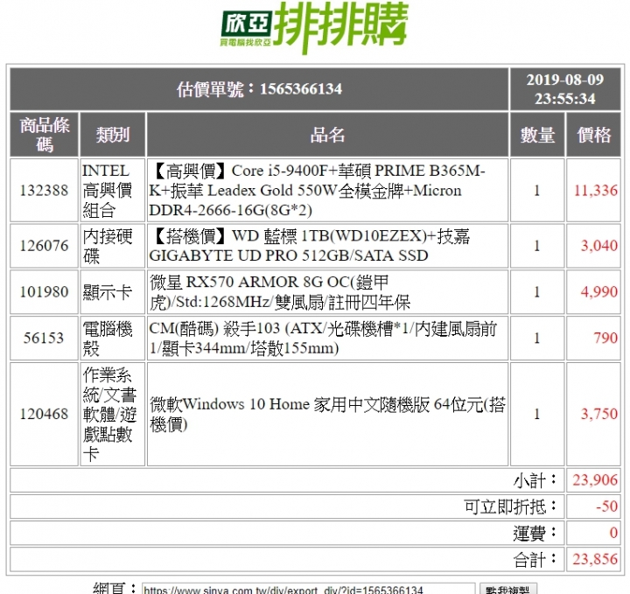Click the price 3,040
Viewport: 630px width, 594px height.
click(599, 246)
